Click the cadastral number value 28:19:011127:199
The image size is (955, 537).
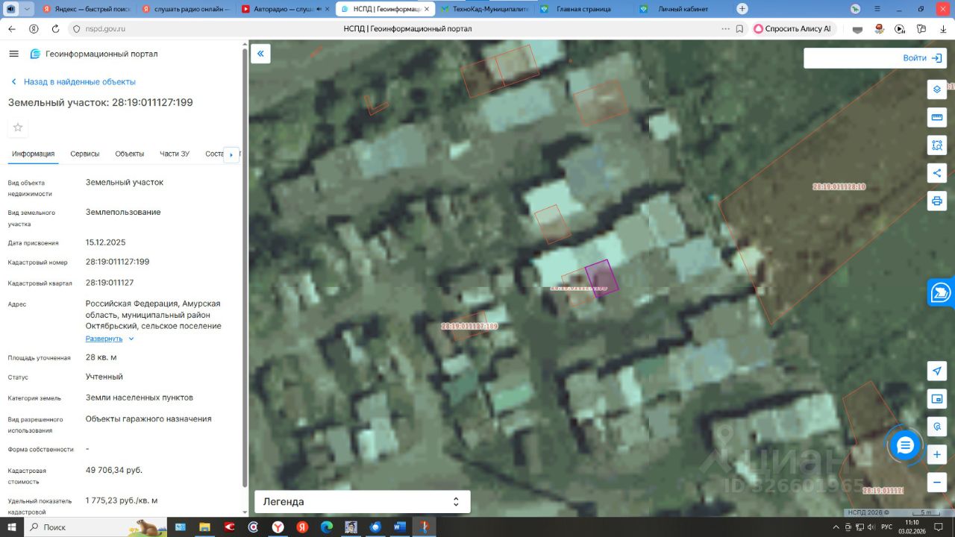(118, 262)
